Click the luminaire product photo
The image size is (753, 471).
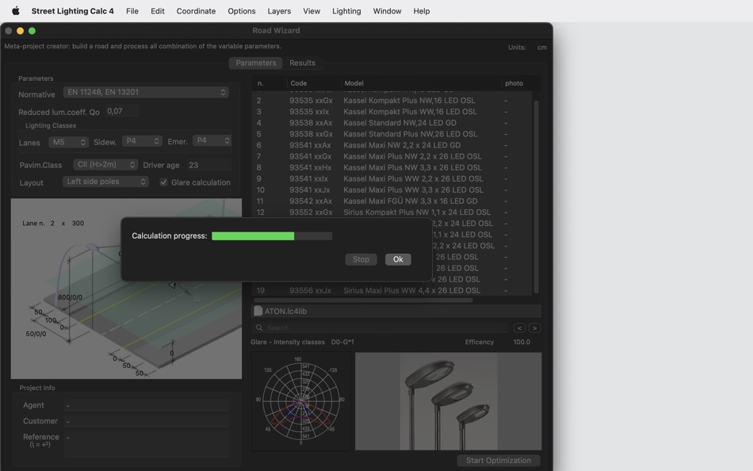click(x=448, y=401)
